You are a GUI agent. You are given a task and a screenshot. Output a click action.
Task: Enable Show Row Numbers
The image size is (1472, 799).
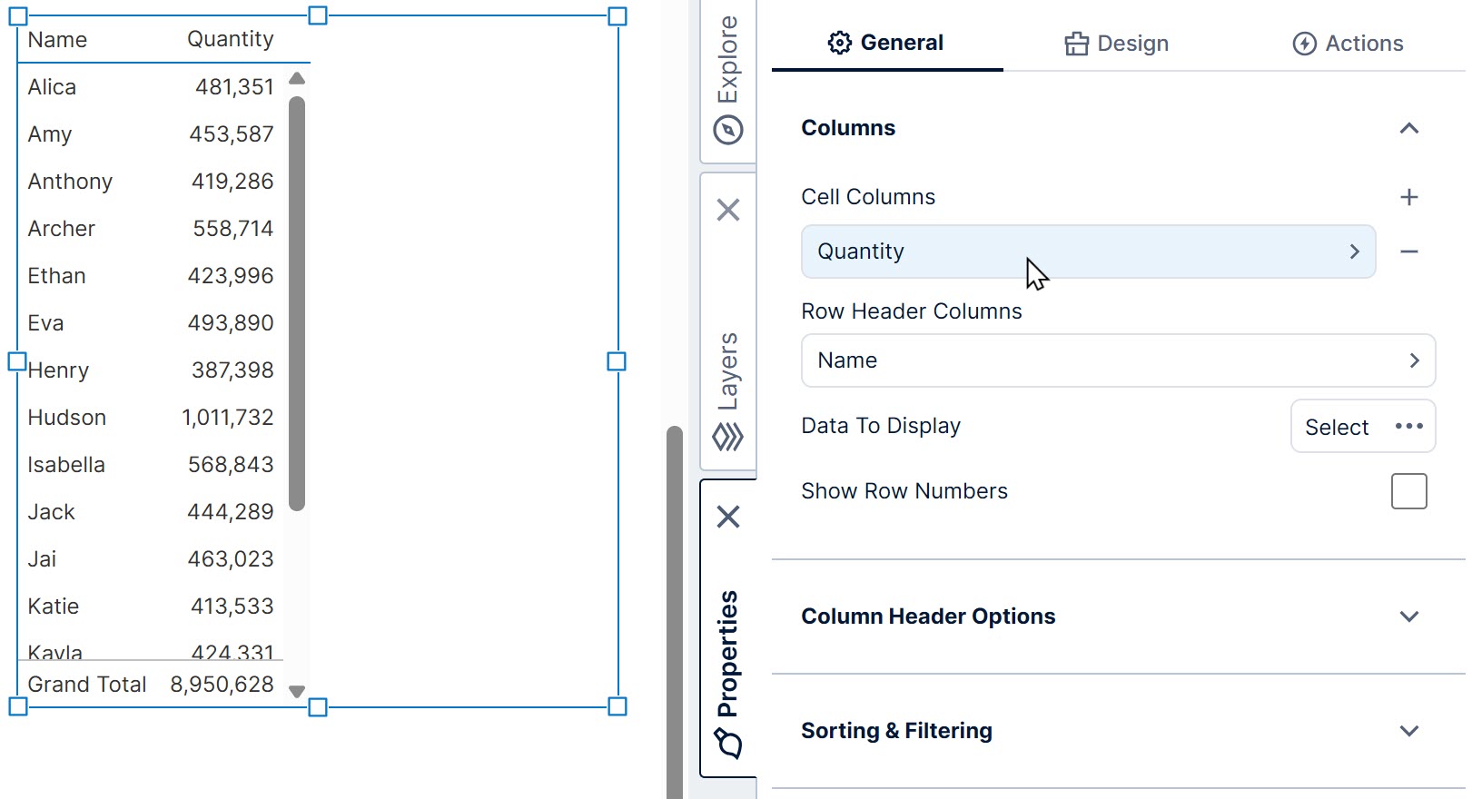point(1408,491)
